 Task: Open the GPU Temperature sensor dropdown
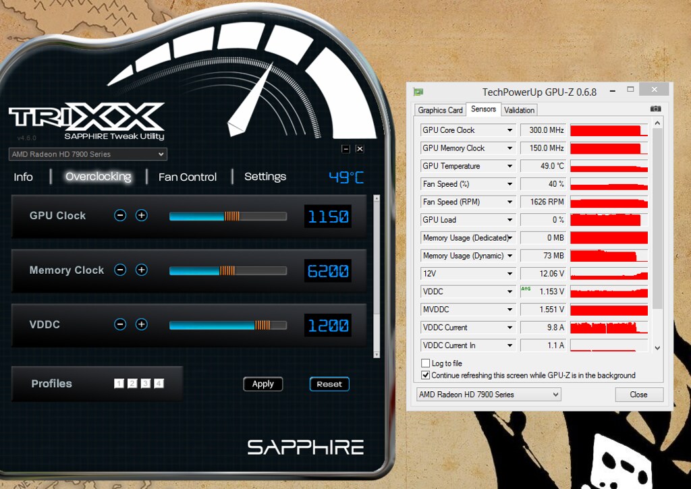coord(510,166)
